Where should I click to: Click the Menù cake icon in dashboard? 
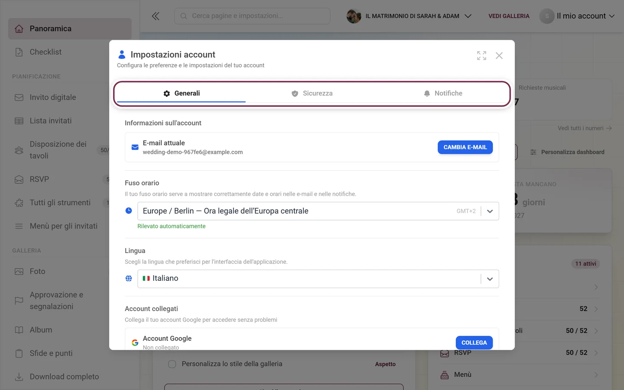pos(445,375)
